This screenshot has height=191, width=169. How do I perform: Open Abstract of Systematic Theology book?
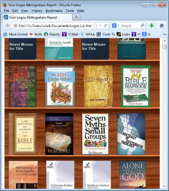(x=131, y=134)
